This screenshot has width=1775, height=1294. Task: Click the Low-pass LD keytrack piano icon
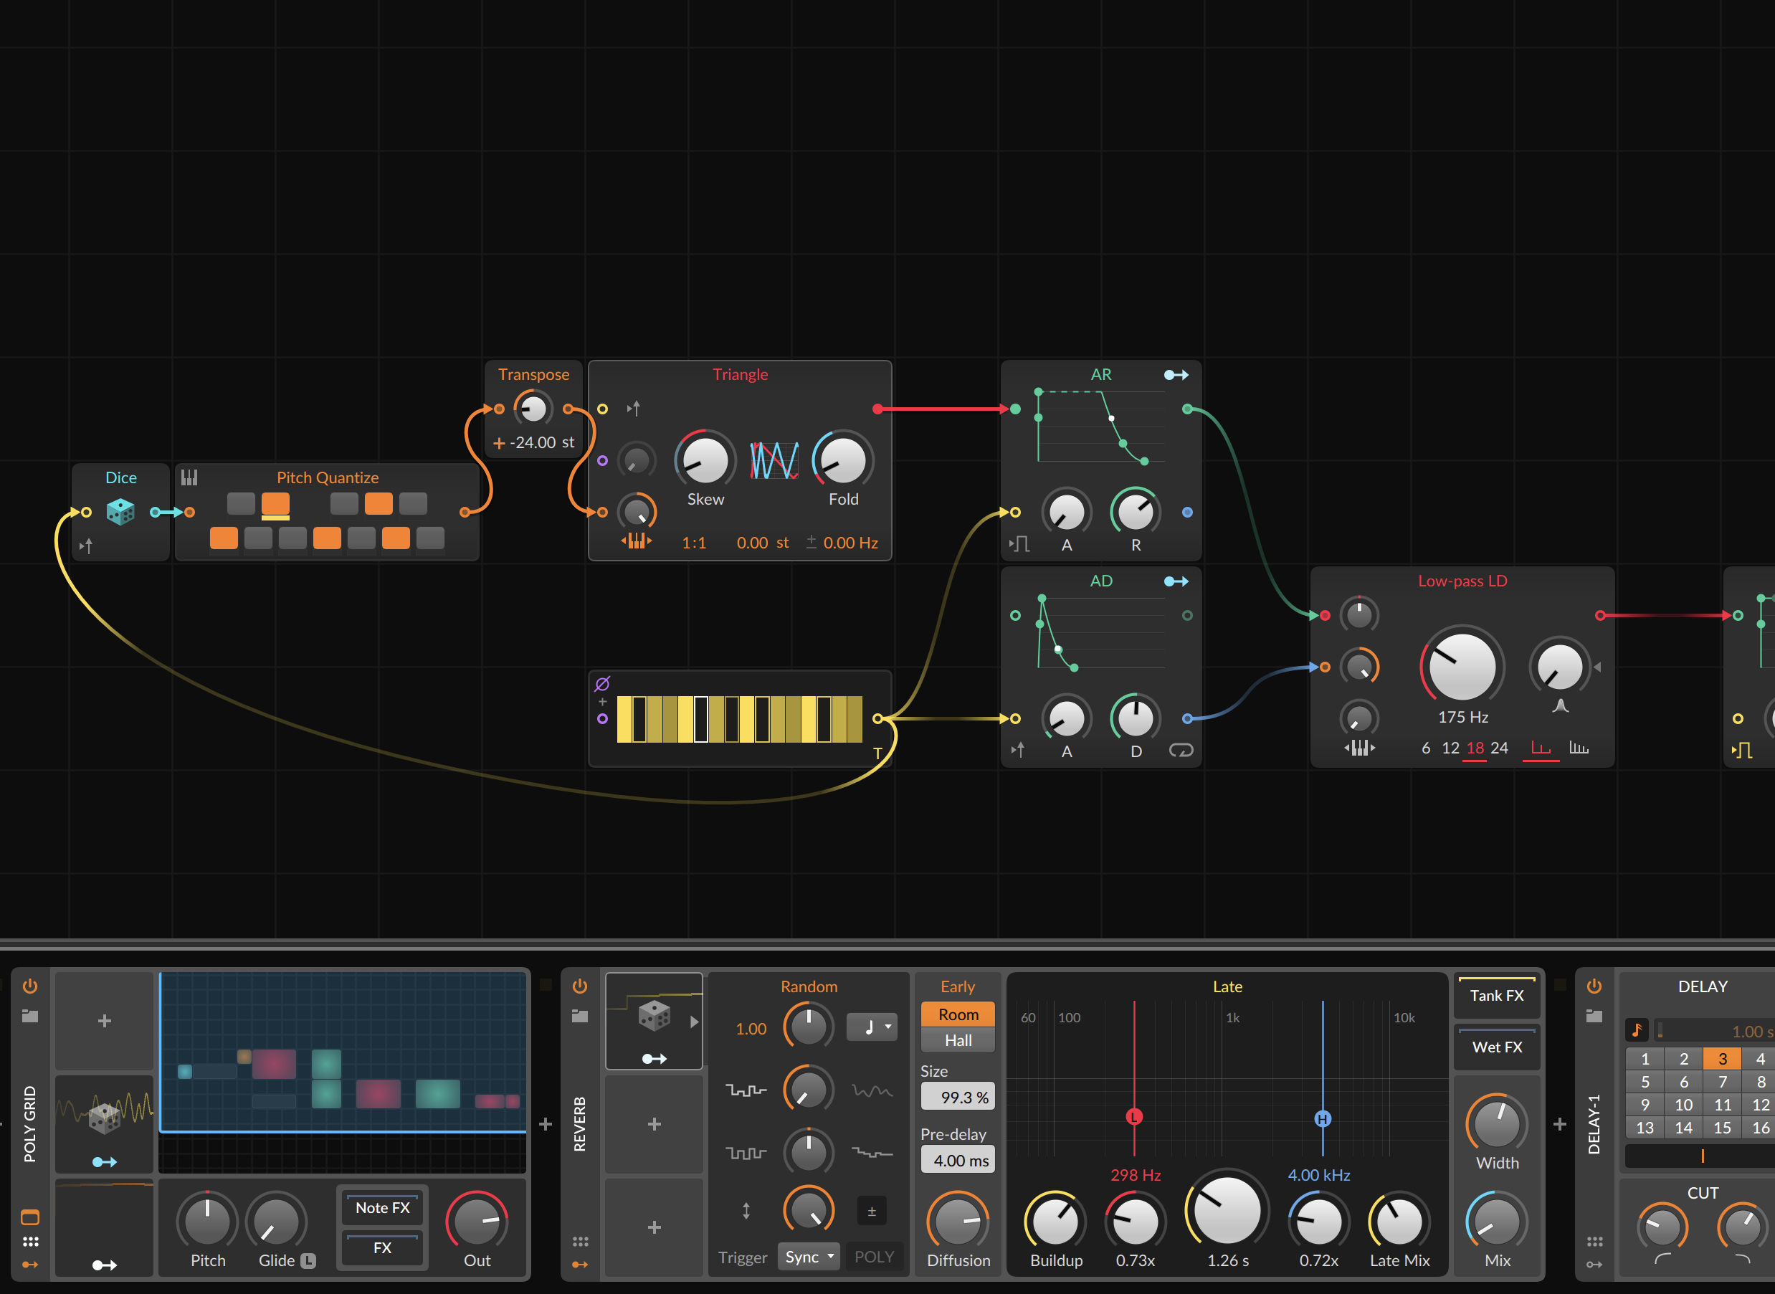[1359, 748]
